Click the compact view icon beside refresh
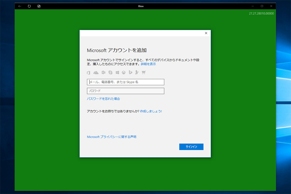 click(39, 6)
